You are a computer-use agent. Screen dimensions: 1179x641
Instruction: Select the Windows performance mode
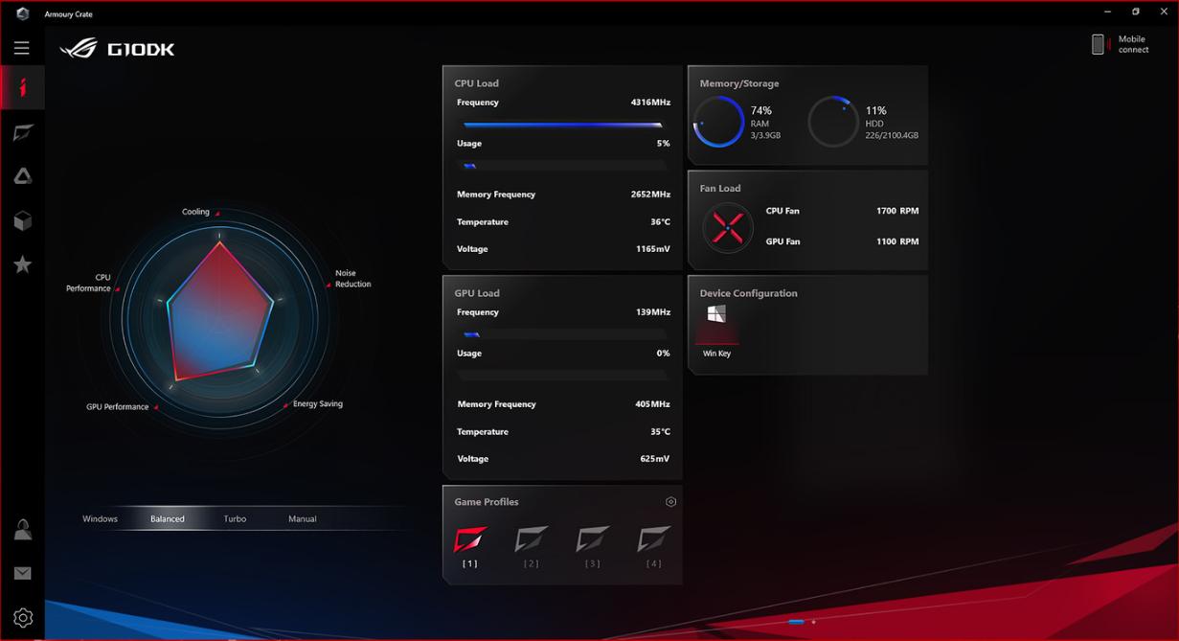(x=100, y=518)
